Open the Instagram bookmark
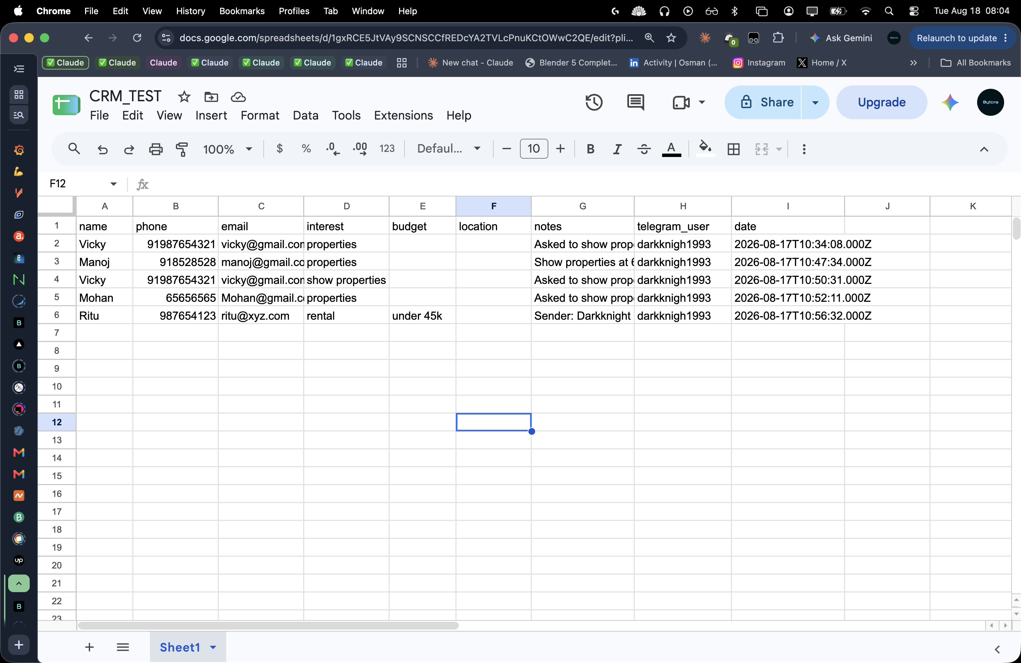 pos(759,62)
